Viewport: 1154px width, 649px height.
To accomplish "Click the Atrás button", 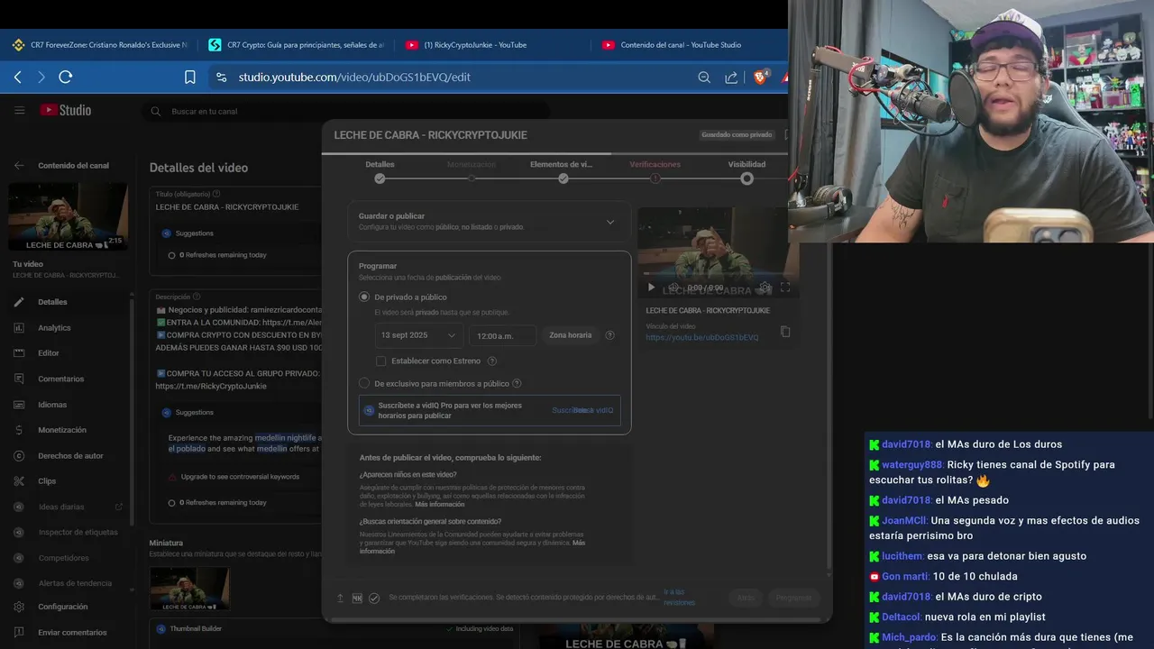I will [x=746, y=598].
